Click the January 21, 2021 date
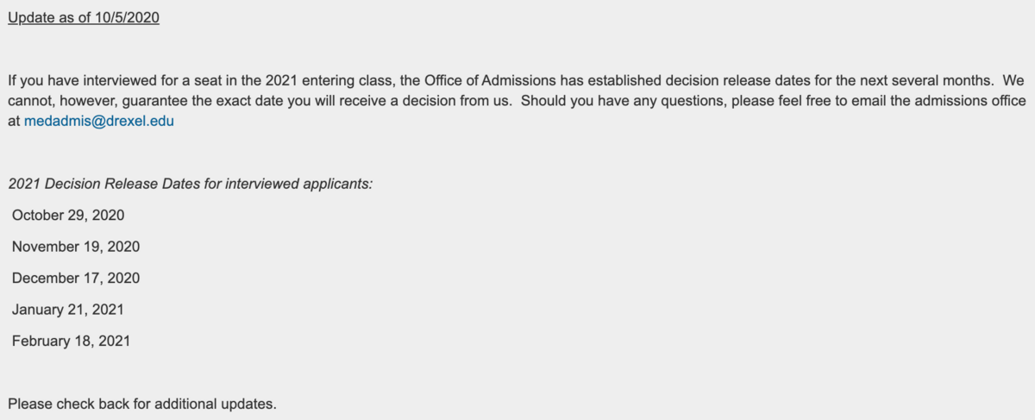The height and width of the screenshot is (420, 1035). [68, 310]
